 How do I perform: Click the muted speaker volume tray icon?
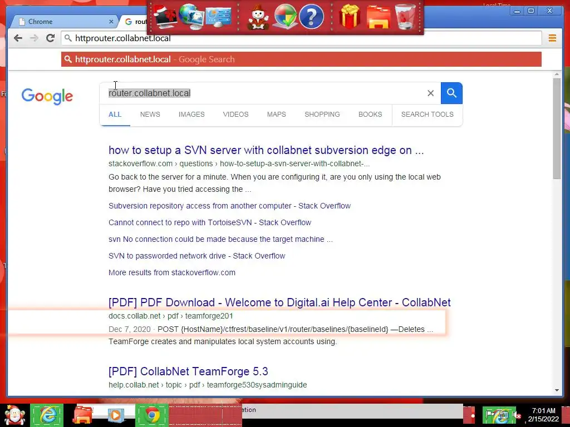tap(517, 415)
